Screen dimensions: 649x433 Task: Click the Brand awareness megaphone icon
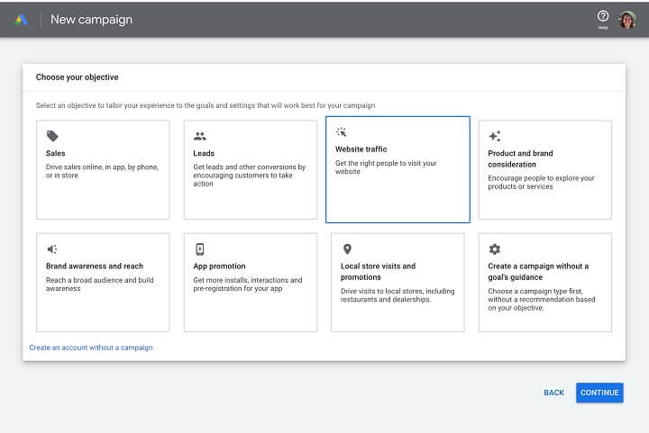pyautogui.click(x=52, y=249)
